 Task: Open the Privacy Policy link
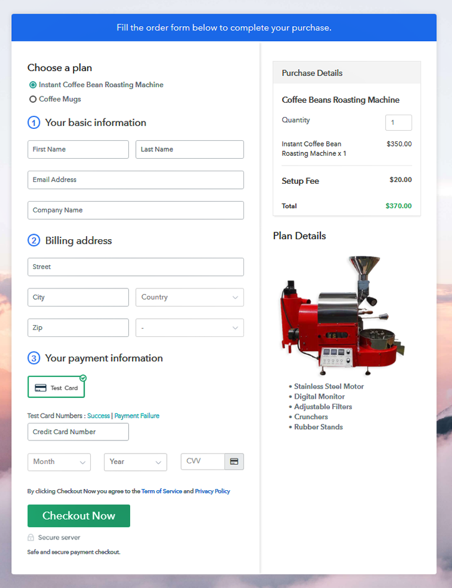(x=212, y=491)
